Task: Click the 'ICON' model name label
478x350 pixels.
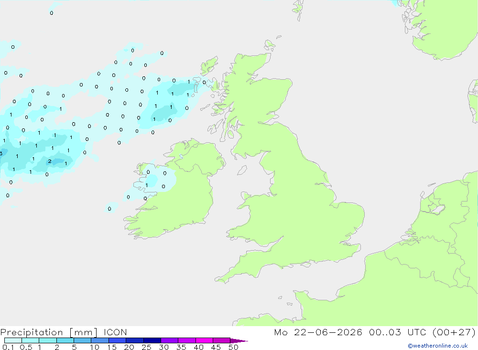Action: (115, 332)
